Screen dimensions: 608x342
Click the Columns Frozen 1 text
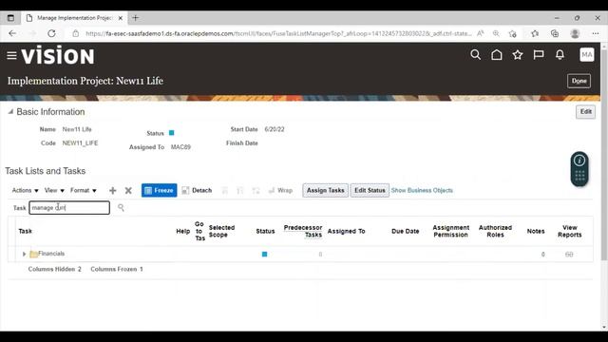(x=117, y=269)
